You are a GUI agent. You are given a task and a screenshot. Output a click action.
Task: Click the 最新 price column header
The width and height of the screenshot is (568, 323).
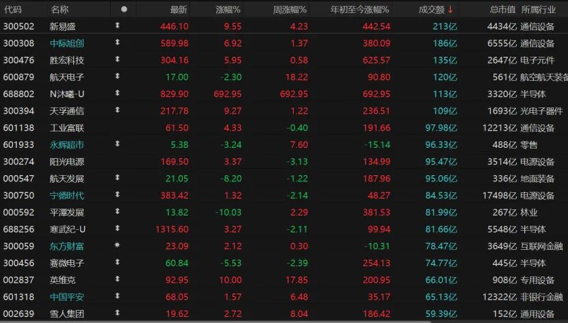point(178,10)
